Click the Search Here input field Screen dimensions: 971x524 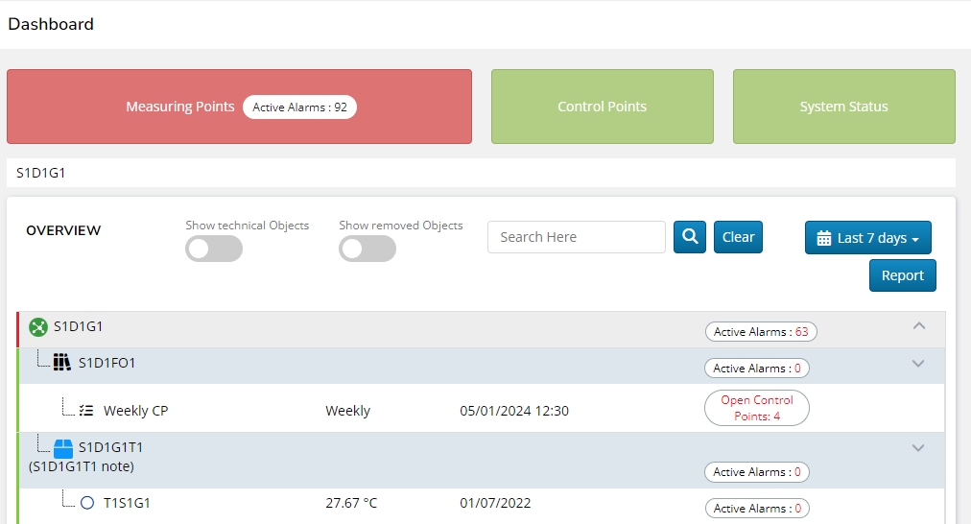point(576,237)
